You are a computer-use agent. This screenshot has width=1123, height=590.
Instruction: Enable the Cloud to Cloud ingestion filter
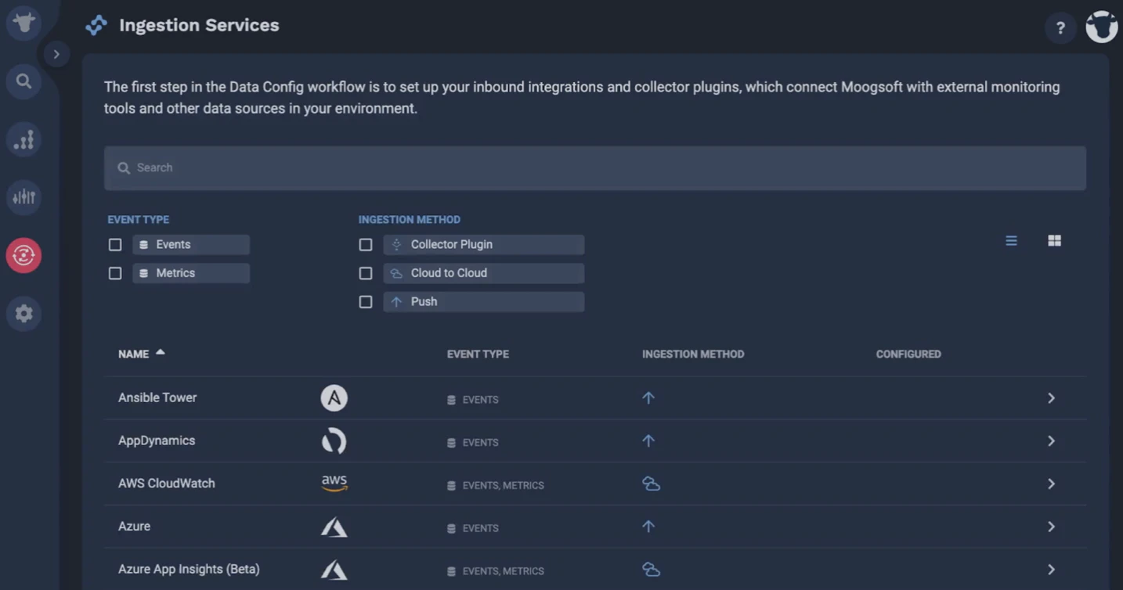(x=366, y=273)
